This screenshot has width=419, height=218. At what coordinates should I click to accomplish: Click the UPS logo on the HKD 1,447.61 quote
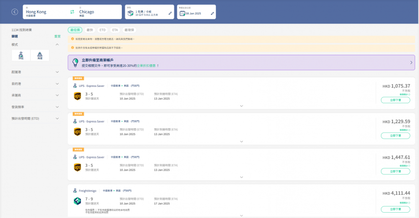78,168
